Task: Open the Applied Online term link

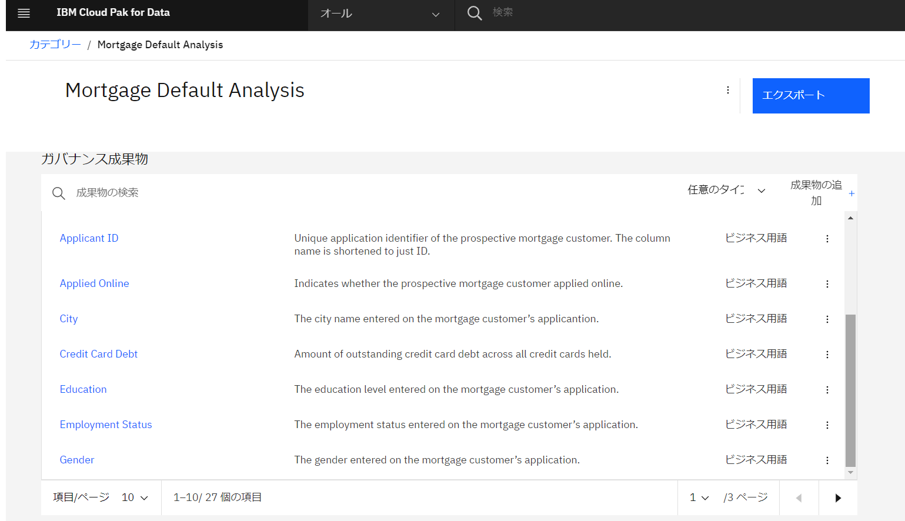Action: click(x=94, y=283)
